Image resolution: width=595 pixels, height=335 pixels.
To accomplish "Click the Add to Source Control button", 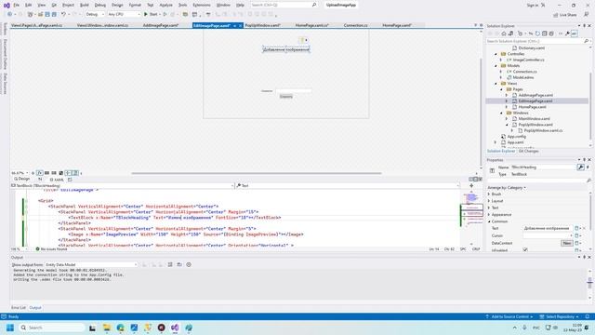I will (x=509, y=316).
